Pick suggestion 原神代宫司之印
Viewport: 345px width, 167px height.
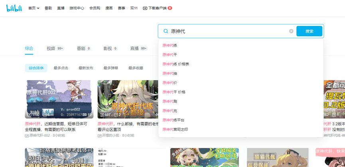click(241, 130)
